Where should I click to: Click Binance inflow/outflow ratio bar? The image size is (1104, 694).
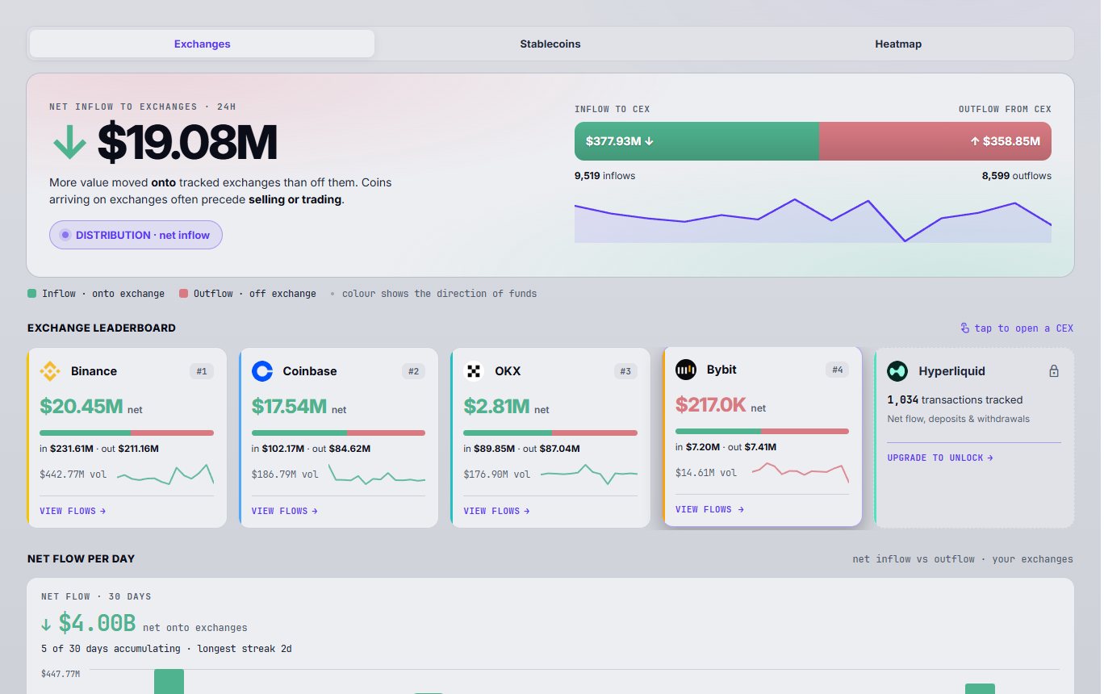tap(127, 433)
